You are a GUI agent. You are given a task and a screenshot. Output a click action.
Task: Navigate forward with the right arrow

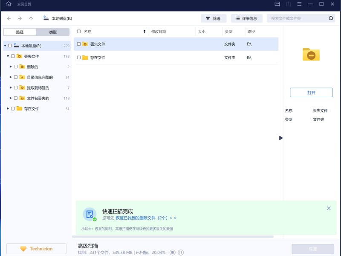[20, 18]
